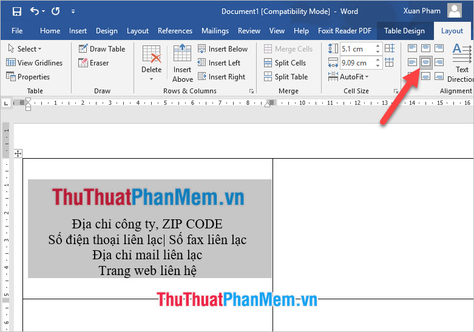Click the Delete table icon

[152, 55]
